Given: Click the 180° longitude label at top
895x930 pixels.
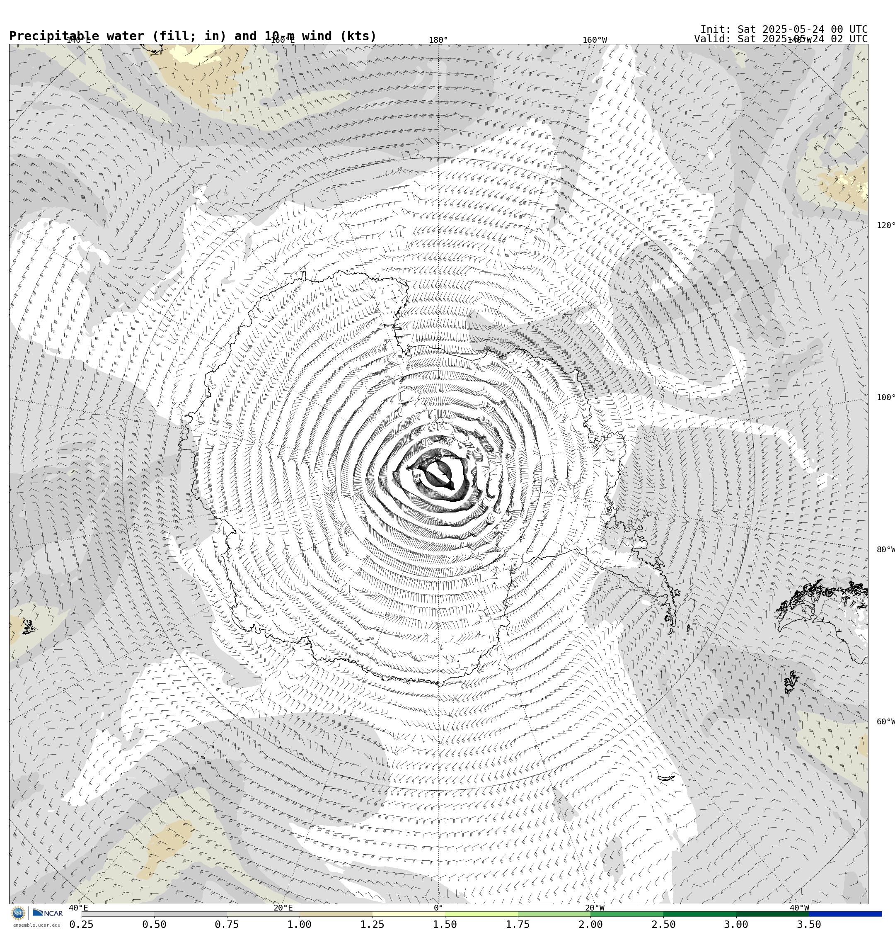Looking at the screenshot, I should point(438,40).
